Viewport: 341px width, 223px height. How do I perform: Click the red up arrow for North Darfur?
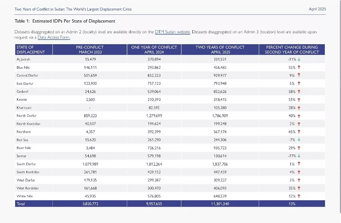pos(299,116)
